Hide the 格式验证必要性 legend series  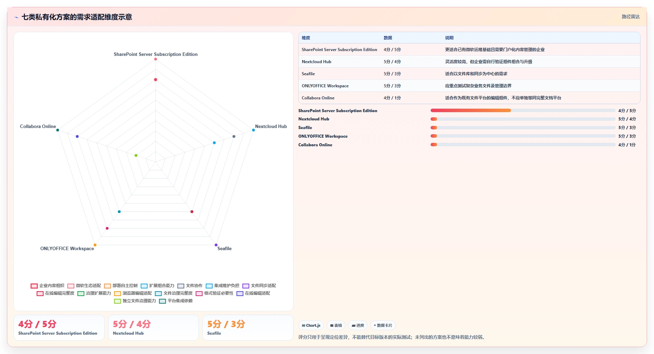214,293
